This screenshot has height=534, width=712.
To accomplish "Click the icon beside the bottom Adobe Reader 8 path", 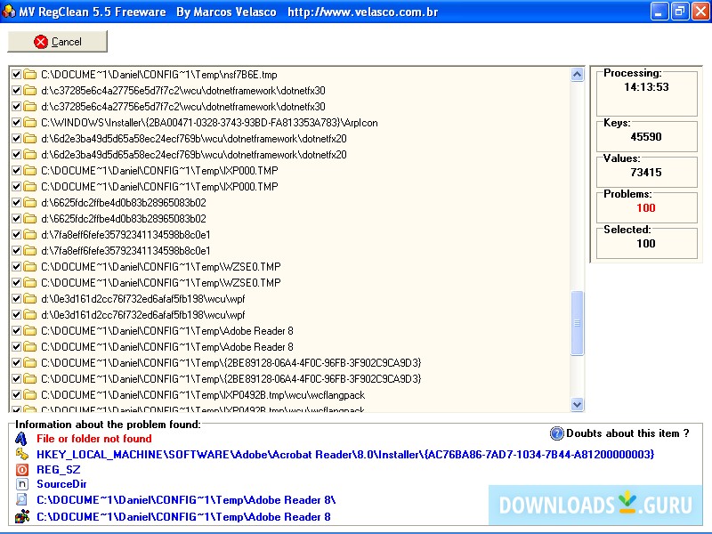I will pos(22,516).
